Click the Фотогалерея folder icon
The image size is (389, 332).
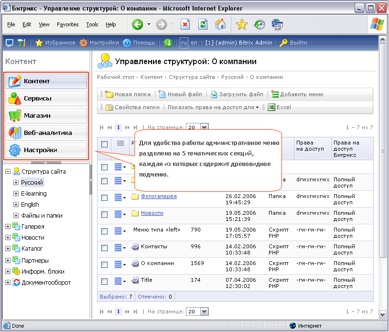135,197
